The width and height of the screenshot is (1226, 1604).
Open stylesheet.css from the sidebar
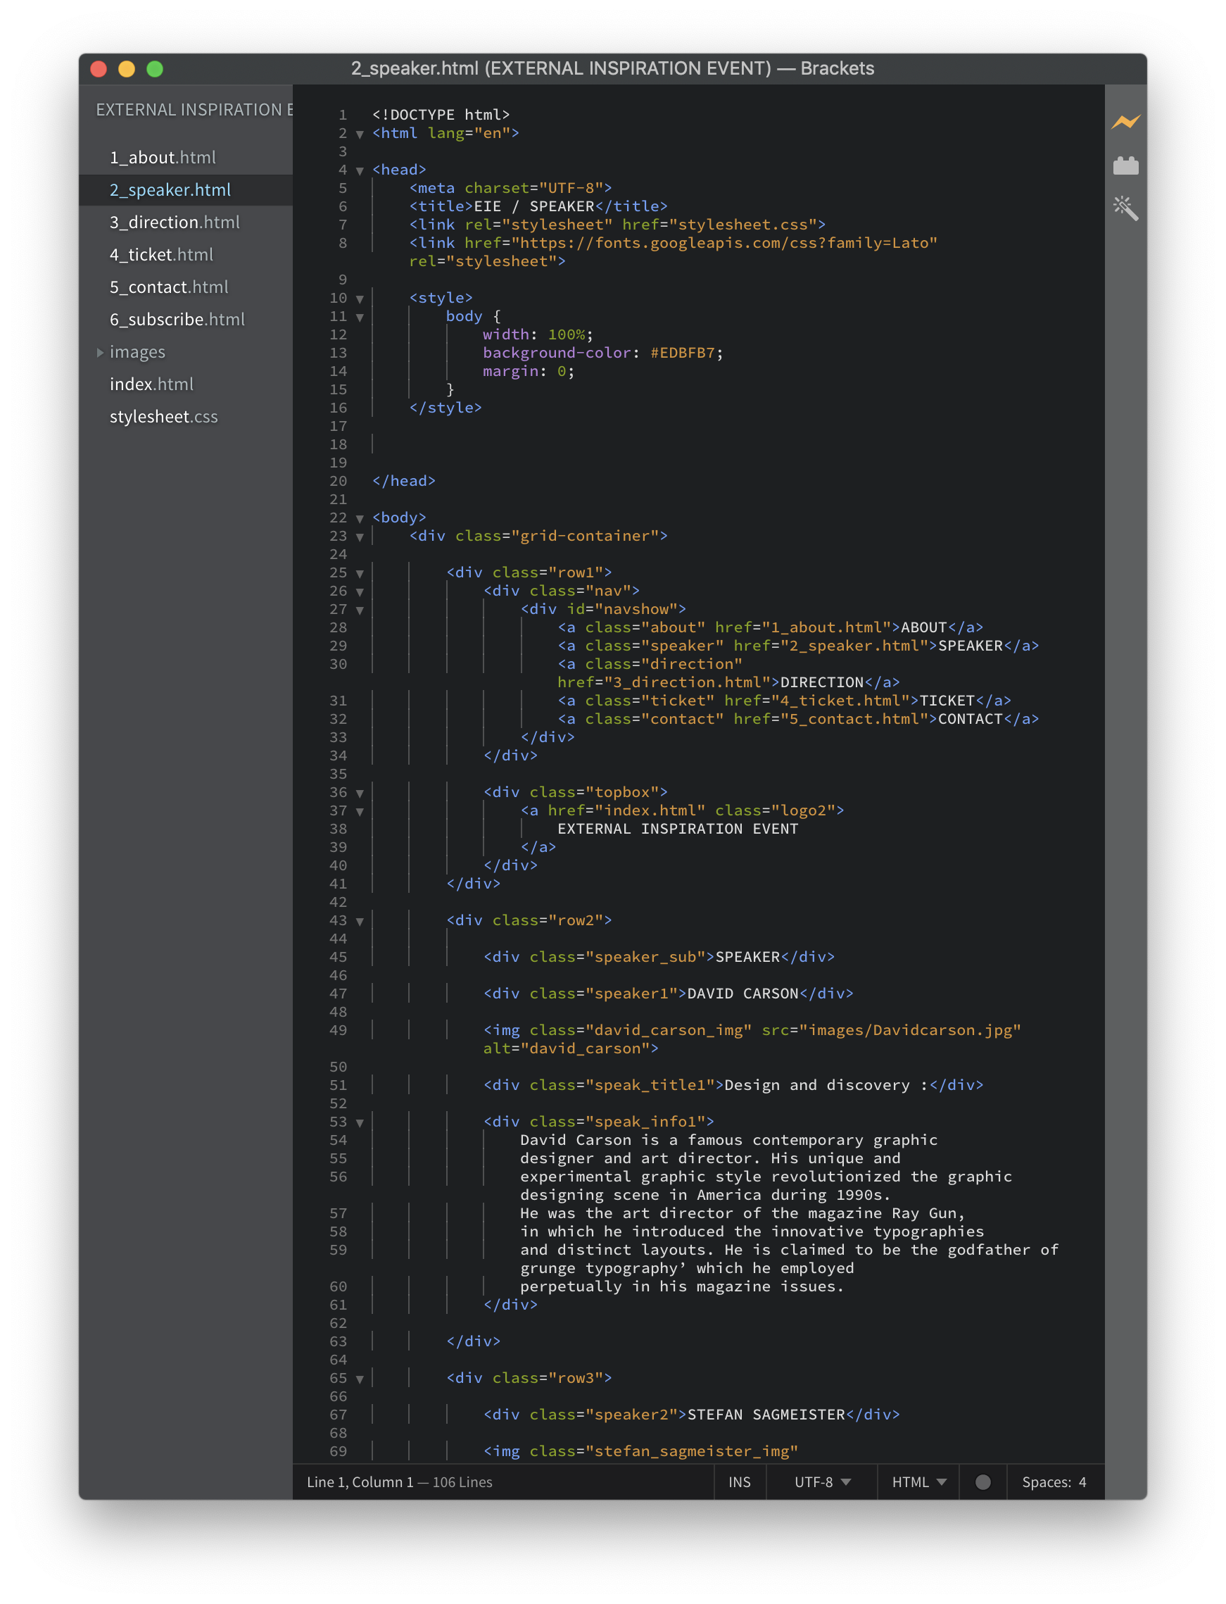tap(163, 417)
